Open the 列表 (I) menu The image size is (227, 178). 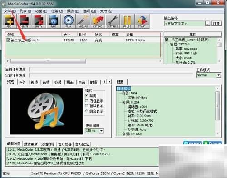tap(25, 11)
